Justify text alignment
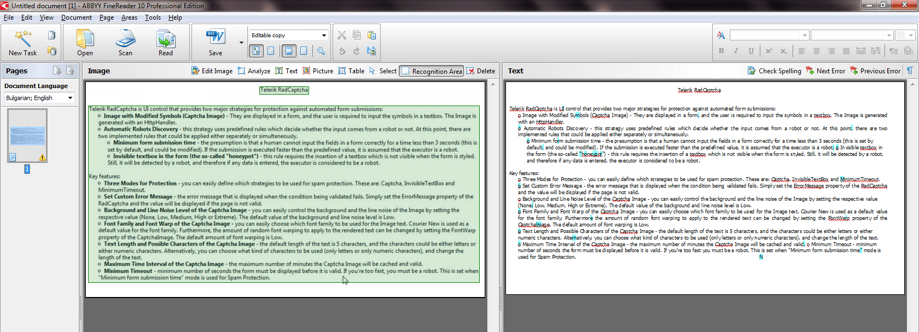This screenshot has width=919, height=332. coord(846,51)
